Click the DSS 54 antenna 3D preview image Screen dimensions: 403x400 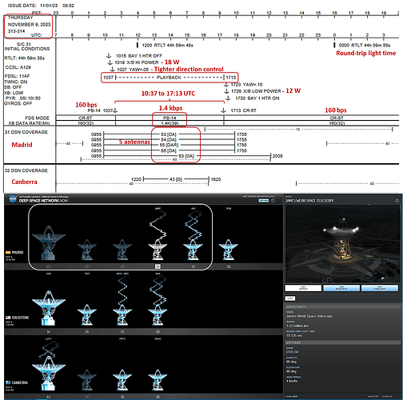pos(343,243)
